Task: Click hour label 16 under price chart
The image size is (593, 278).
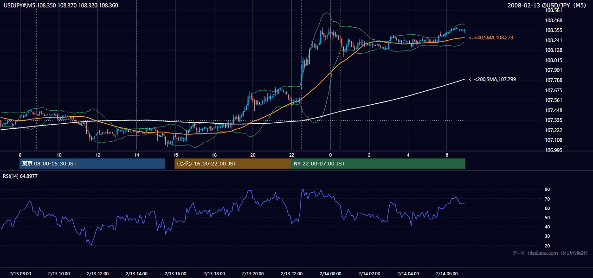Action: click(x=175, y=155)
